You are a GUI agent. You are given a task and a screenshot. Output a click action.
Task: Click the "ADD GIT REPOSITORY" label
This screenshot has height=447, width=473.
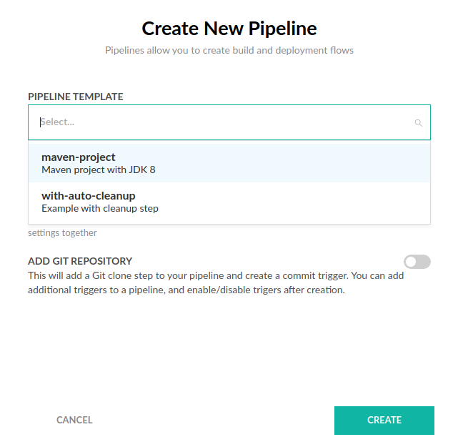[80, 261]
